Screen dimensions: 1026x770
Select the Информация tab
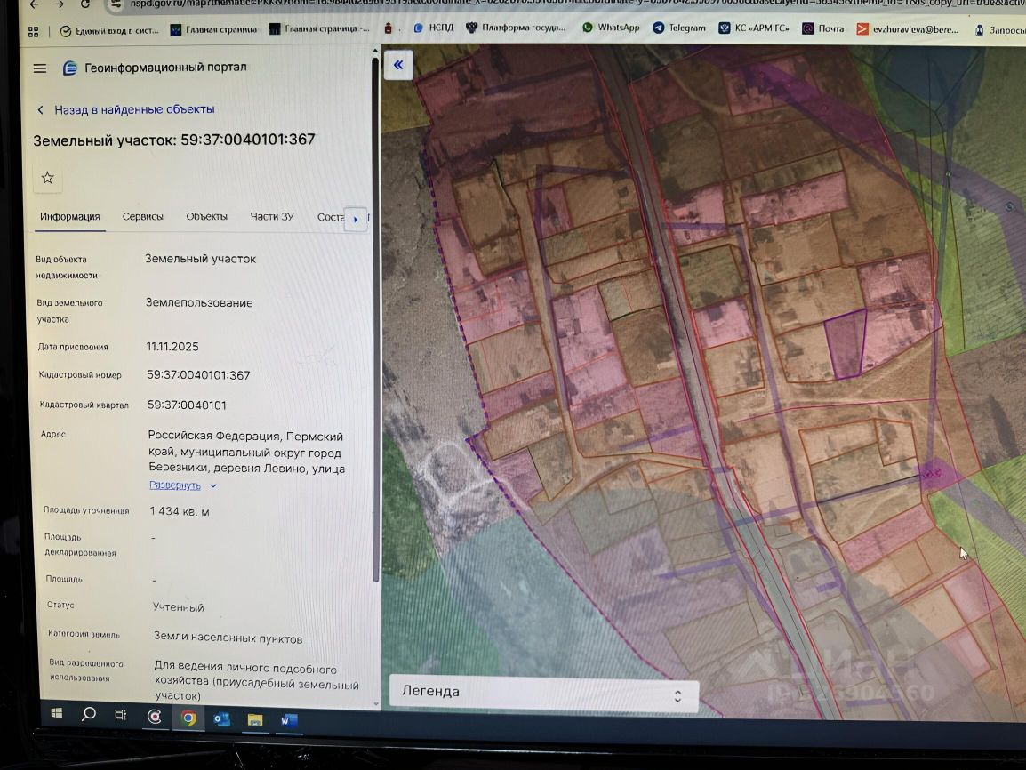pyautogui.click(x=70, y=217)
